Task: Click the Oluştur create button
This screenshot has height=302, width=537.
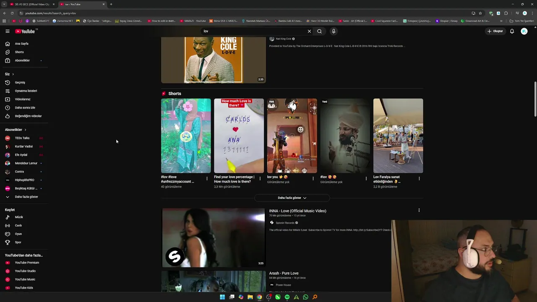Action: tap(495, 31)
